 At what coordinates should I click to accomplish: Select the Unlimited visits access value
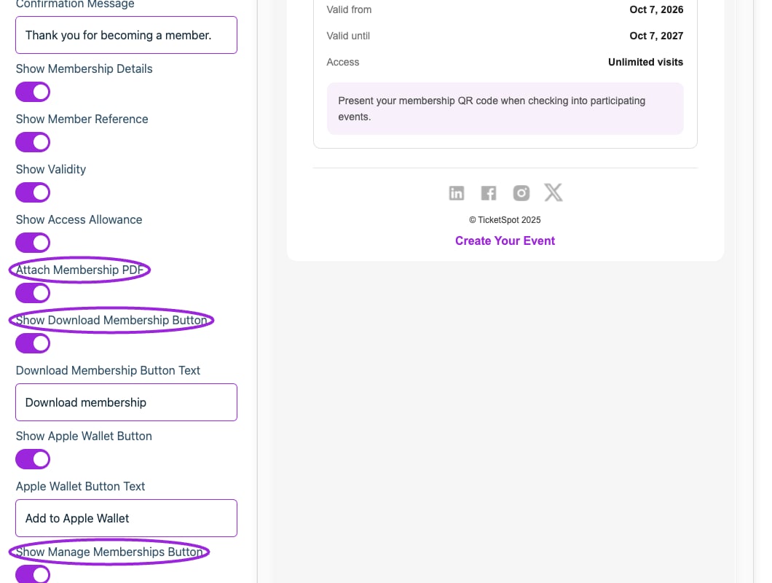pyautogui.click(x=645, y=62)
